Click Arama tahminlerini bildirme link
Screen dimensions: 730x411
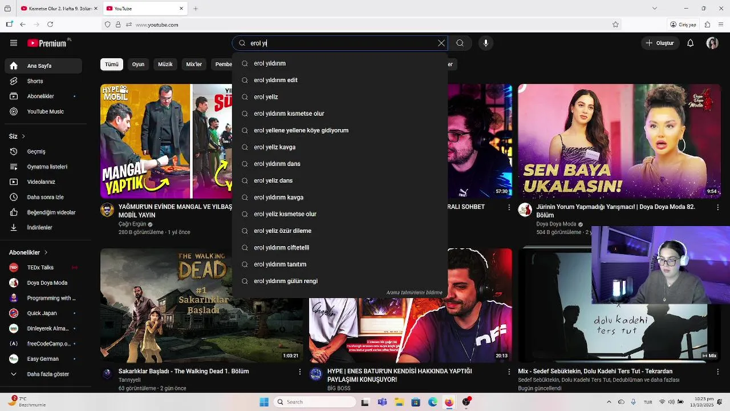pos(414,293)
